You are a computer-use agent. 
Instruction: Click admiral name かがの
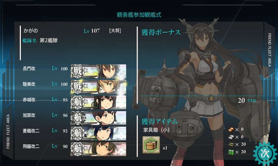coord(31,31)
